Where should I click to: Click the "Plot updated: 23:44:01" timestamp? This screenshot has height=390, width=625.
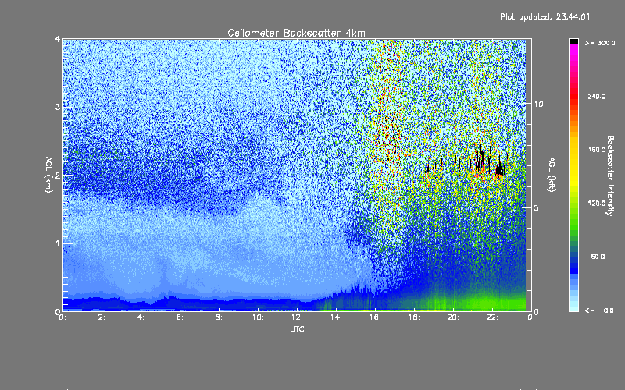coord(545,16)
